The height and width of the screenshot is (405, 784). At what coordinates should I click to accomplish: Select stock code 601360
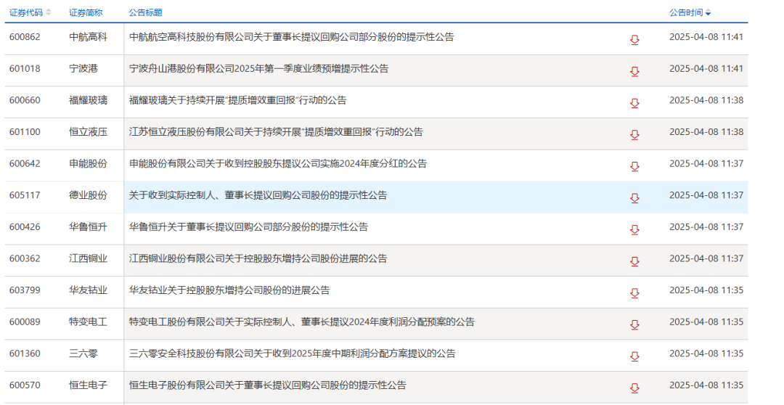point(25,353)
